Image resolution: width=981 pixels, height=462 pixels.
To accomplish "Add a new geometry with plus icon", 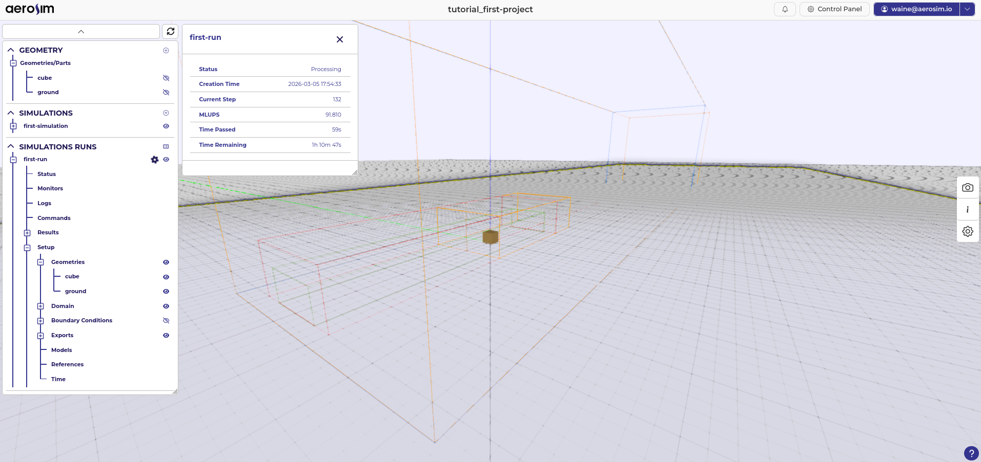I will (166, 50).
